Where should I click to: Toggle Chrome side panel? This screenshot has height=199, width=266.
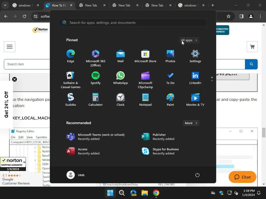tap(241, 16)
